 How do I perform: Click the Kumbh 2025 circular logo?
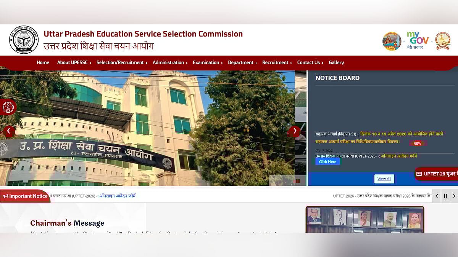(392, 41)
